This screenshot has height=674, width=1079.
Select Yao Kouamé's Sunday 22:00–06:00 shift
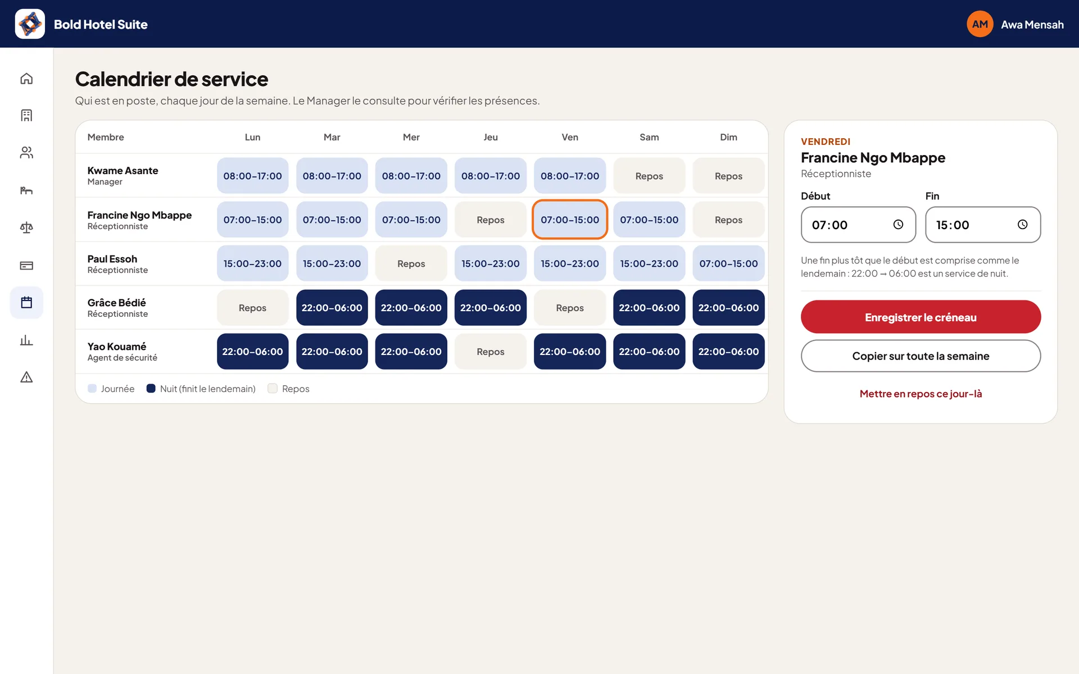(728, 352)
